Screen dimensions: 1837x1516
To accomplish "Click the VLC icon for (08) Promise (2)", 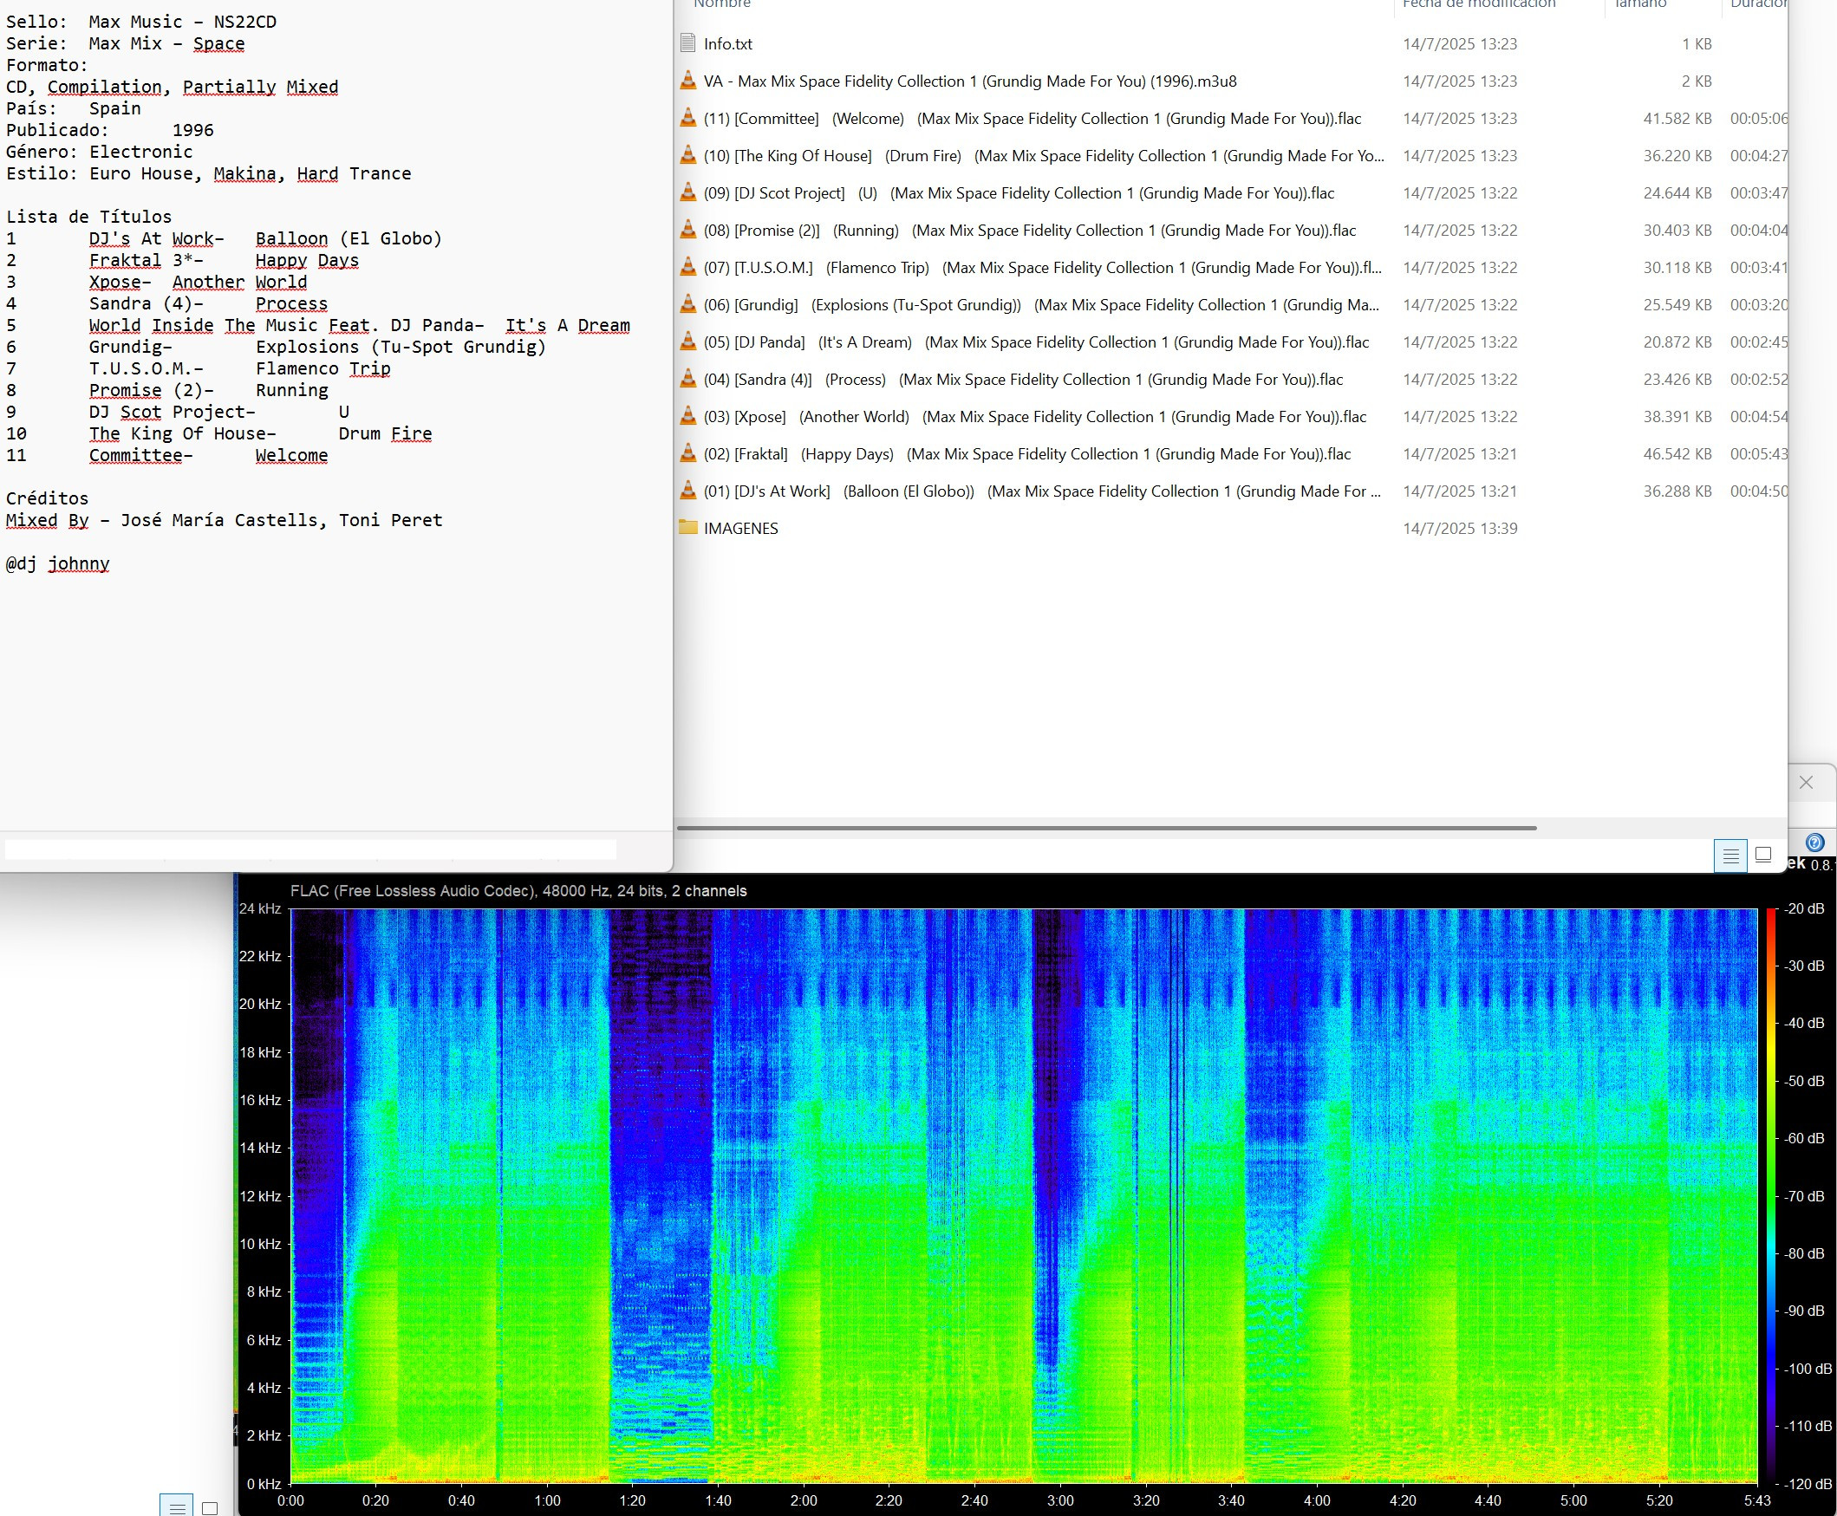I will (688, 231).
